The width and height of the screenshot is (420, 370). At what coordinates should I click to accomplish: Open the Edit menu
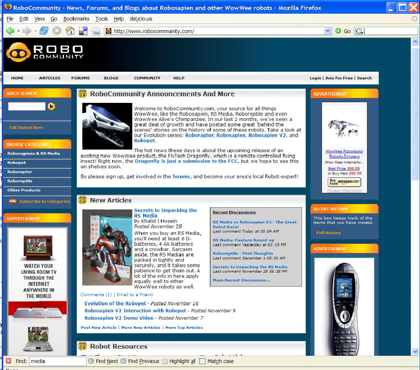tap(24, 19)
